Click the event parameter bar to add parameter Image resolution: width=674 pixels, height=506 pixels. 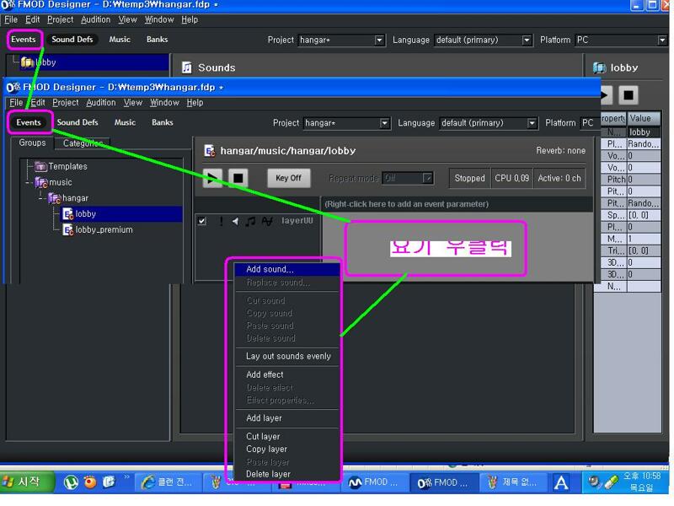(457, 204)
